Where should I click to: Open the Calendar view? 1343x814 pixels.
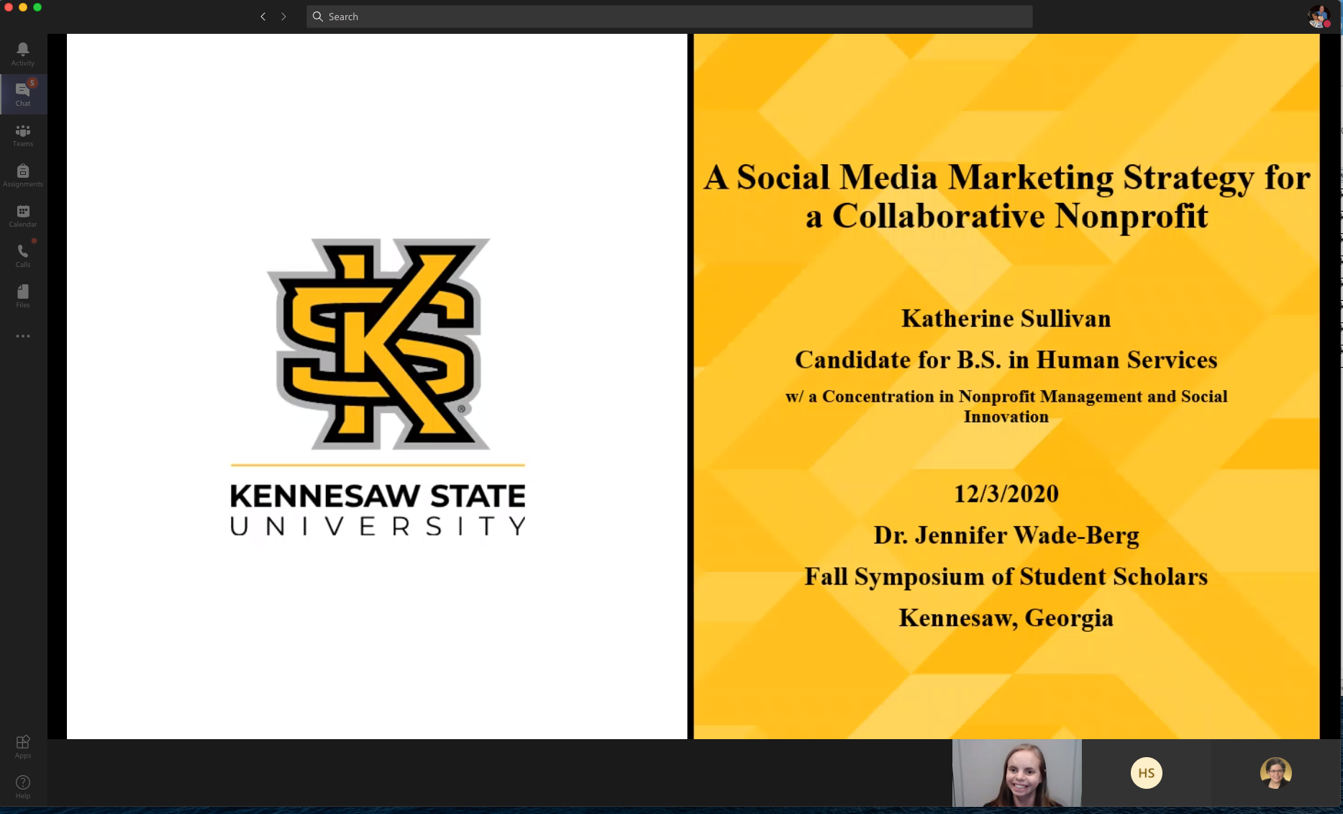click(23, 214)
